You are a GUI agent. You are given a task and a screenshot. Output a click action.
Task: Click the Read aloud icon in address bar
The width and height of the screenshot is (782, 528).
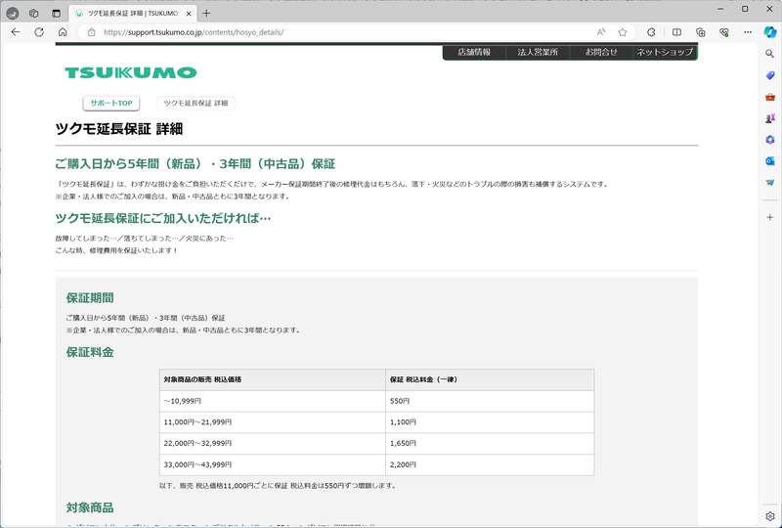coord(601,32)
